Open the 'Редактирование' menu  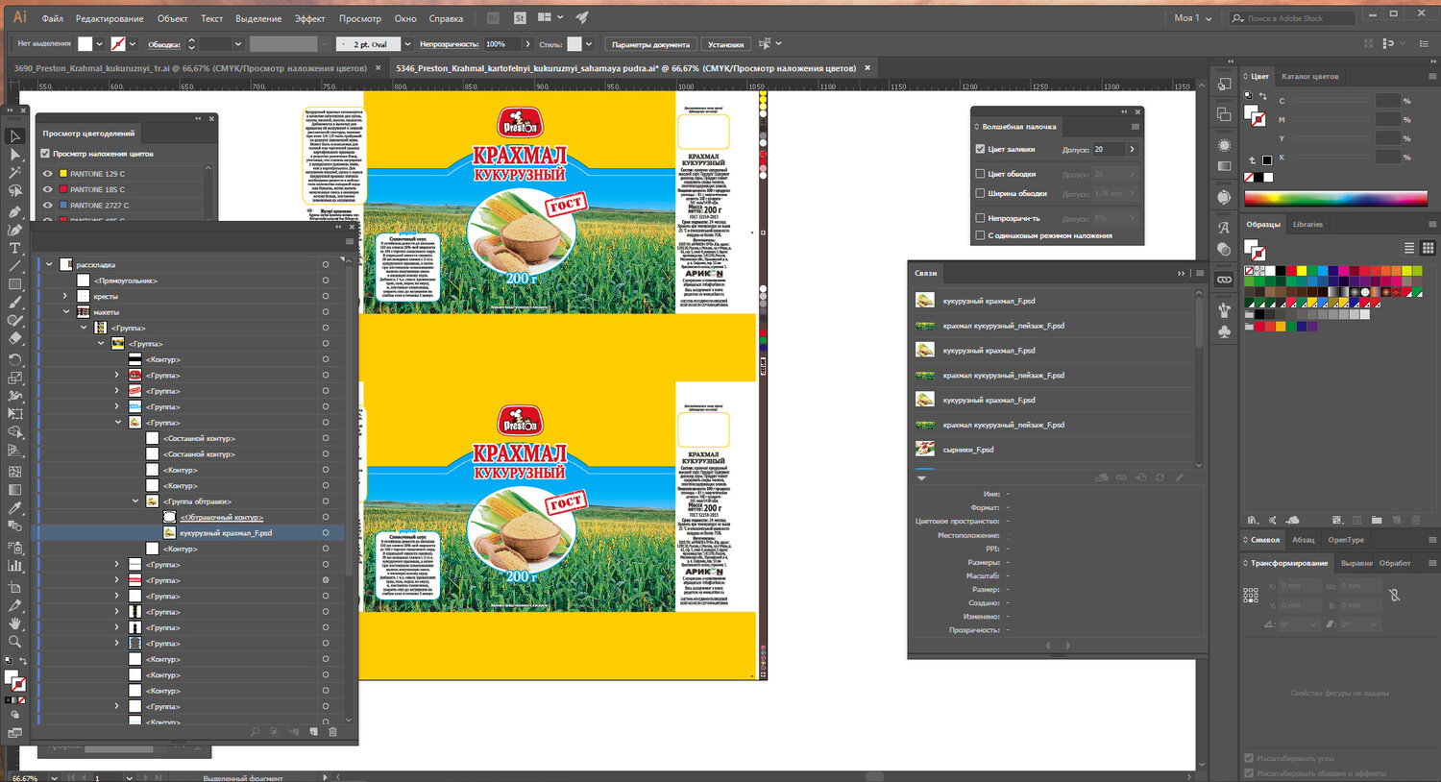[110, 18]
